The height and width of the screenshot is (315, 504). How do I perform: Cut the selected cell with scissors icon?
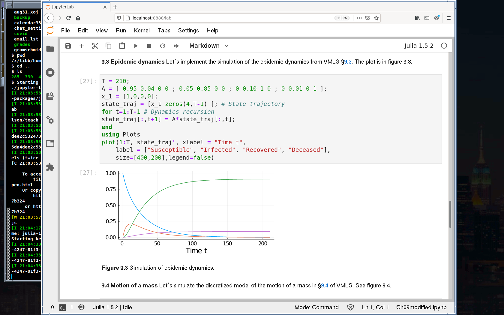[95, 46]
